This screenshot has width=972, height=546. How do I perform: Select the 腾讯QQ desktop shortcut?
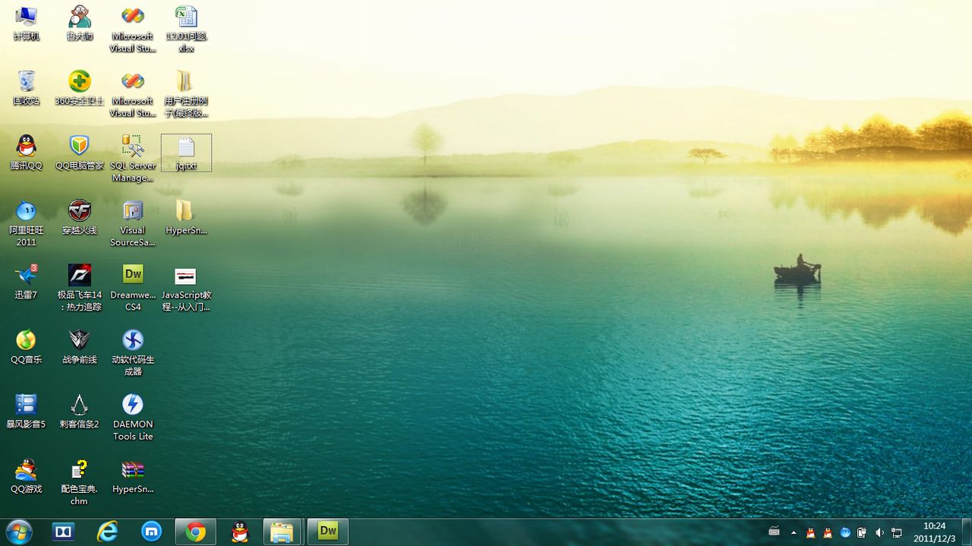point(26,153)
